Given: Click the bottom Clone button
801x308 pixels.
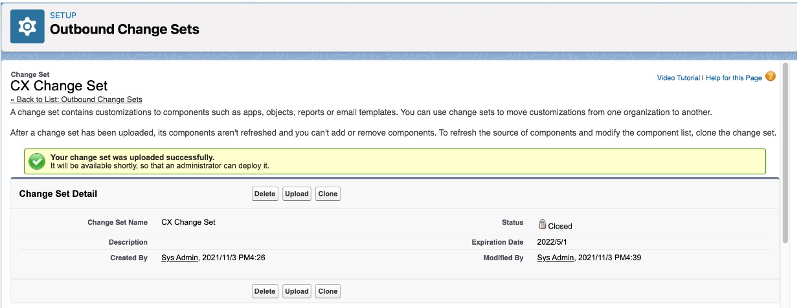Looking at the screenshot, I should 328,291.
